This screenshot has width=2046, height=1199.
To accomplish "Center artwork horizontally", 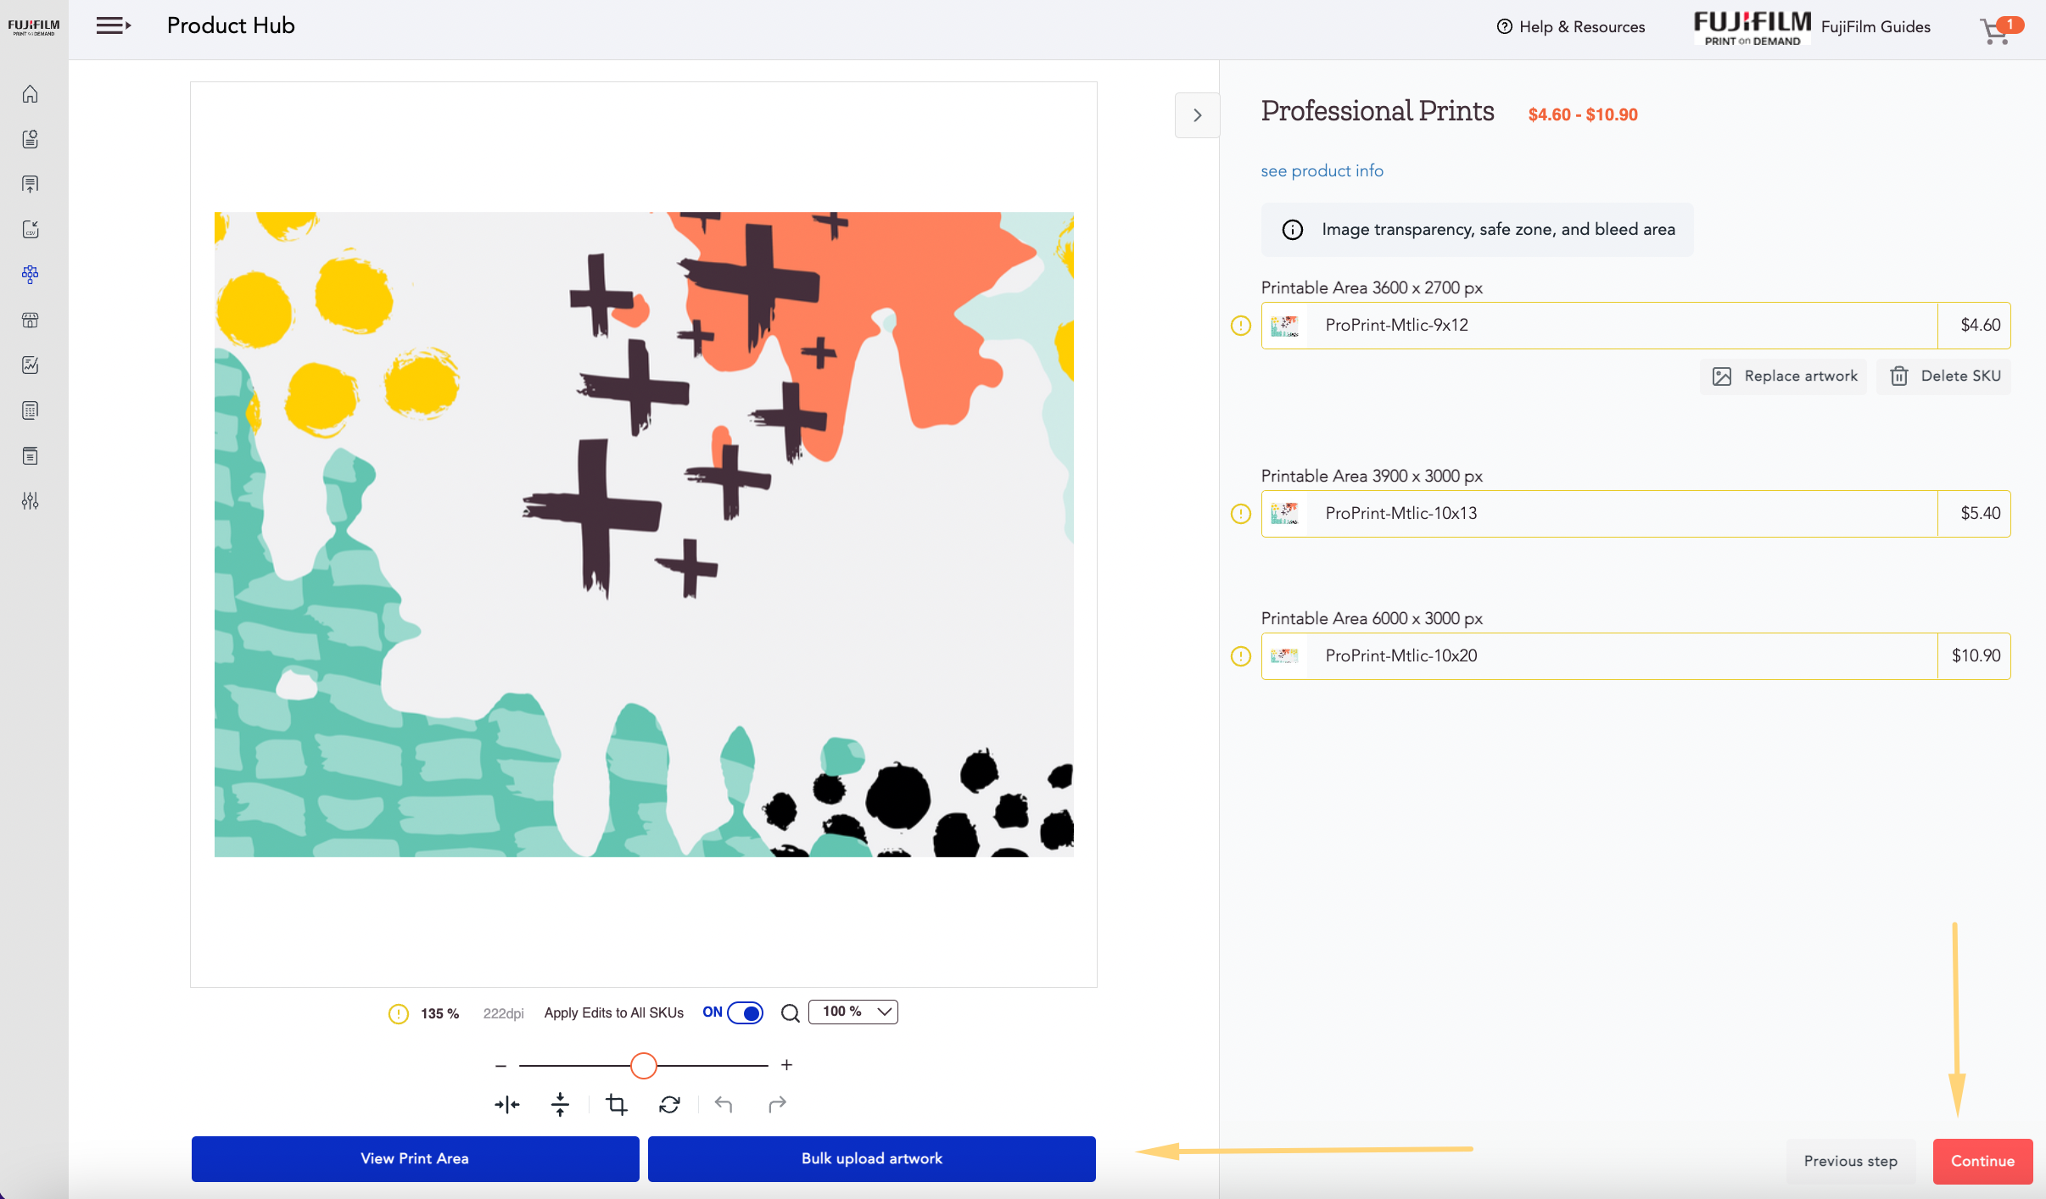I will (507, 1105).
